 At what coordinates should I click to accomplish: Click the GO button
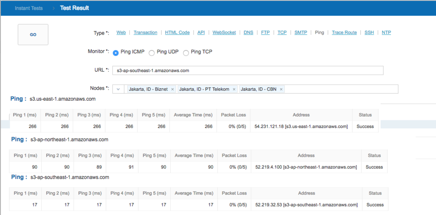coord(33,35)
